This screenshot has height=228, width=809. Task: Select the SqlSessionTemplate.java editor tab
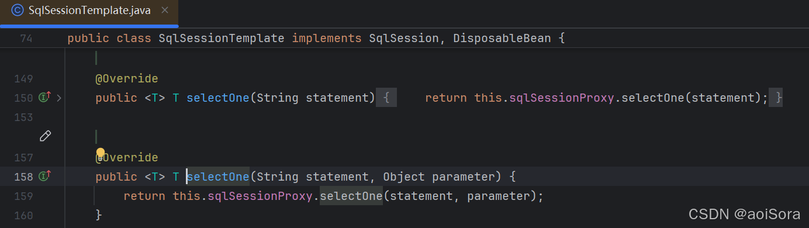coord(89,11)
